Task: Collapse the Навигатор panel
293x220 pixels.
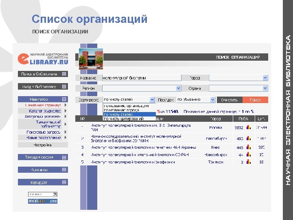Action: point(64,99)
